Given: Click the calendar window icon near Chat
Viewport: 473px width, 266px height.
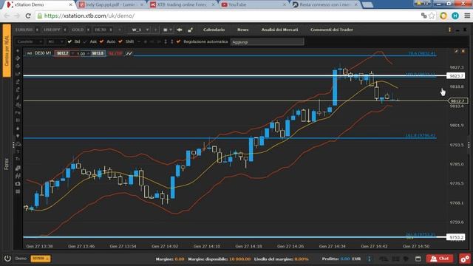Looking at the screenshot, I should (x=418, y=259).
